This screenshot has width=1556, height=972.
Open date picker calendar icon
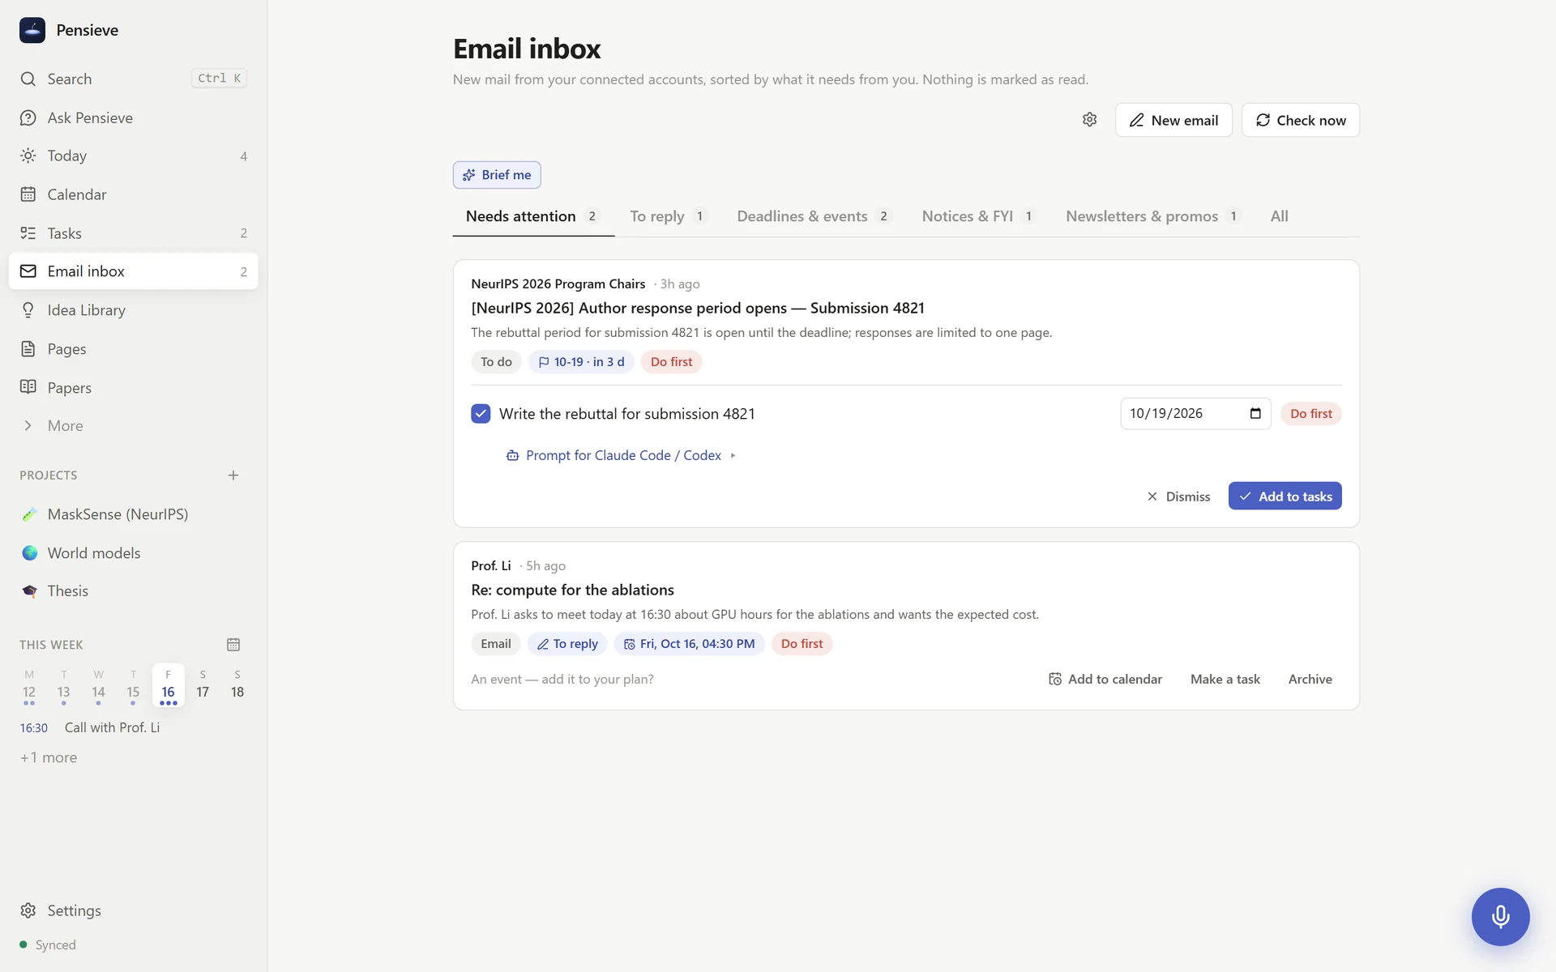[1255, 414]
